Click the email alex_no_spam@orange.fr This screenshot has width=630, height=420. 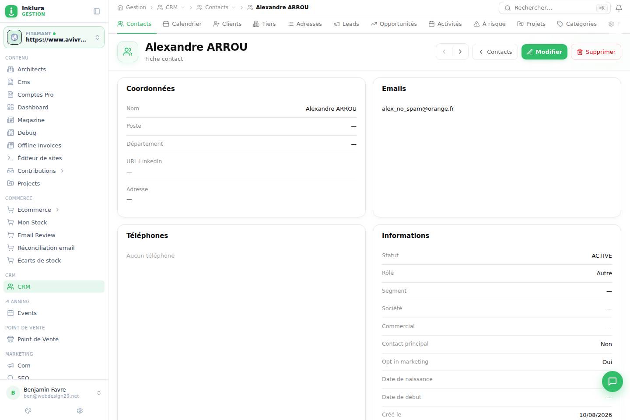[418, 108]
